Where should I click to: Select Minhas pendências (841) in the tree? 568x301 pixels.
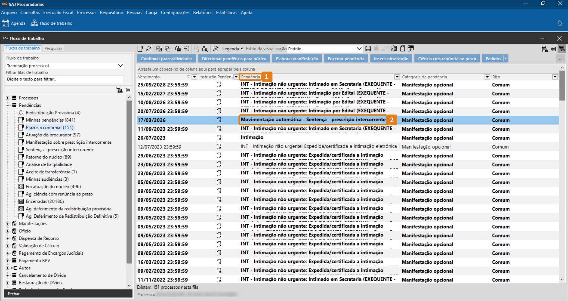point(50,120)
